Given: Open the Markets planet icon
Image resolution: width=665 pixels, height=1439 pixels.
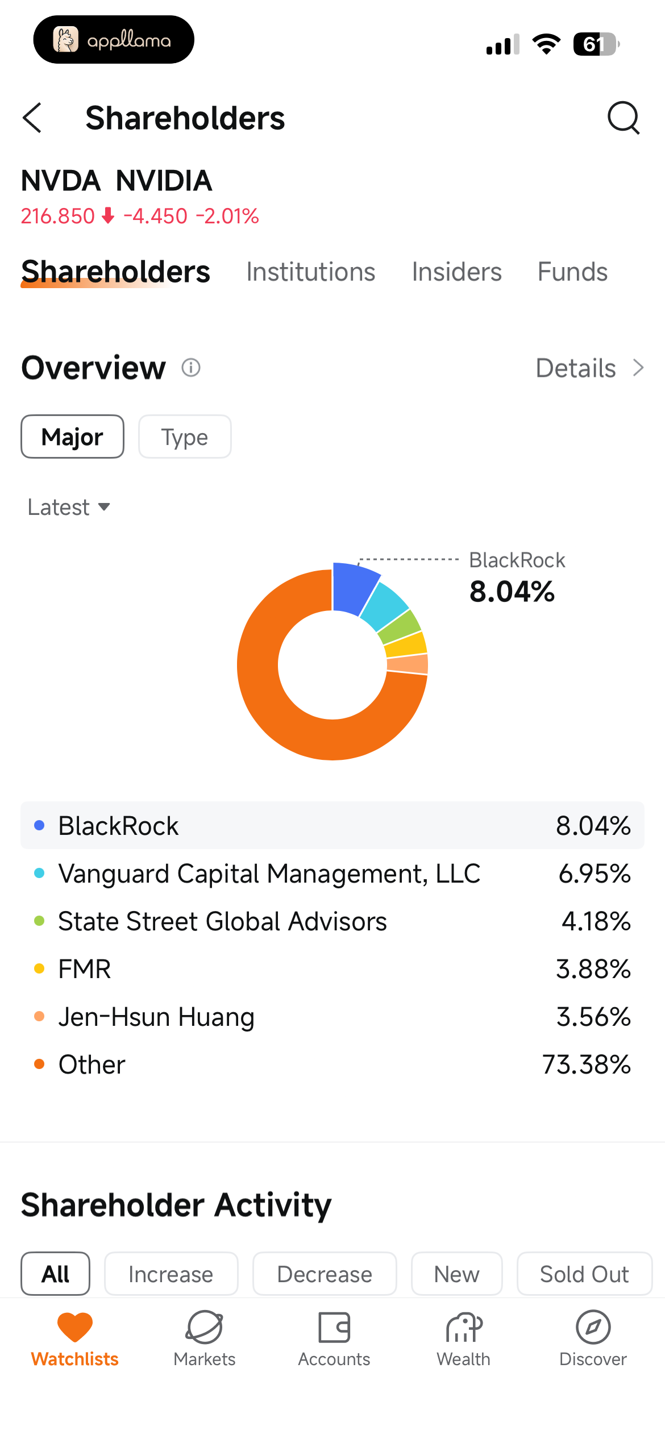Looking at the screenshot, I should tap(204, 1327).
